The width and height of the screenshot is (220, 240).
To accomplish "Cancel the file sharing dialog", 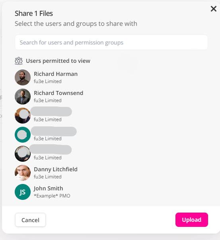I will [x=30, y=220].
